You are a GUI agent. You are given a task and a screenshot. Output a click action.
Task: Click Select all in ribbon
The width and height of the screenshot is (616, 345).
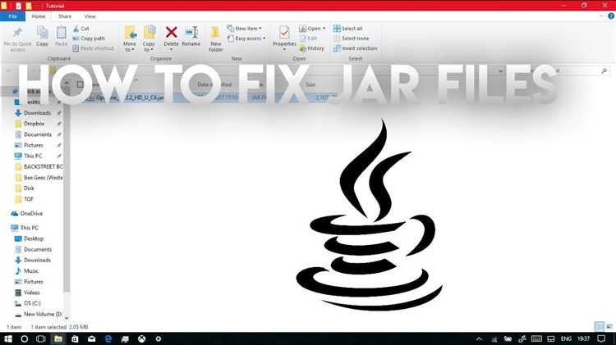point(347,29)
